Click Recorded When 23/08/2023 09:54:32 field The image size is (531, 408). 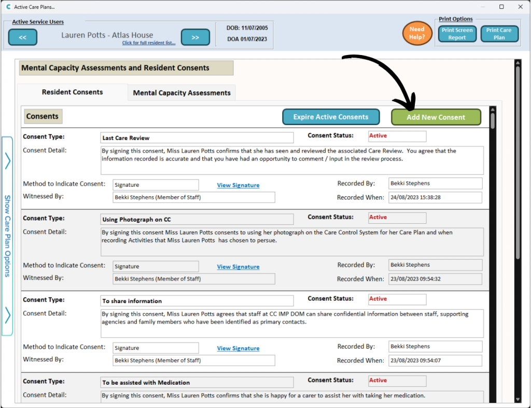[435, 279]
